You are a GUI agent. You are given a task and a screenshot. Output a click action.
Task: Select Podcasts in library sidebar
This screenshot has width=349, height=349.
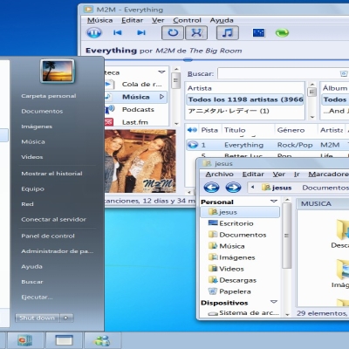137,110
